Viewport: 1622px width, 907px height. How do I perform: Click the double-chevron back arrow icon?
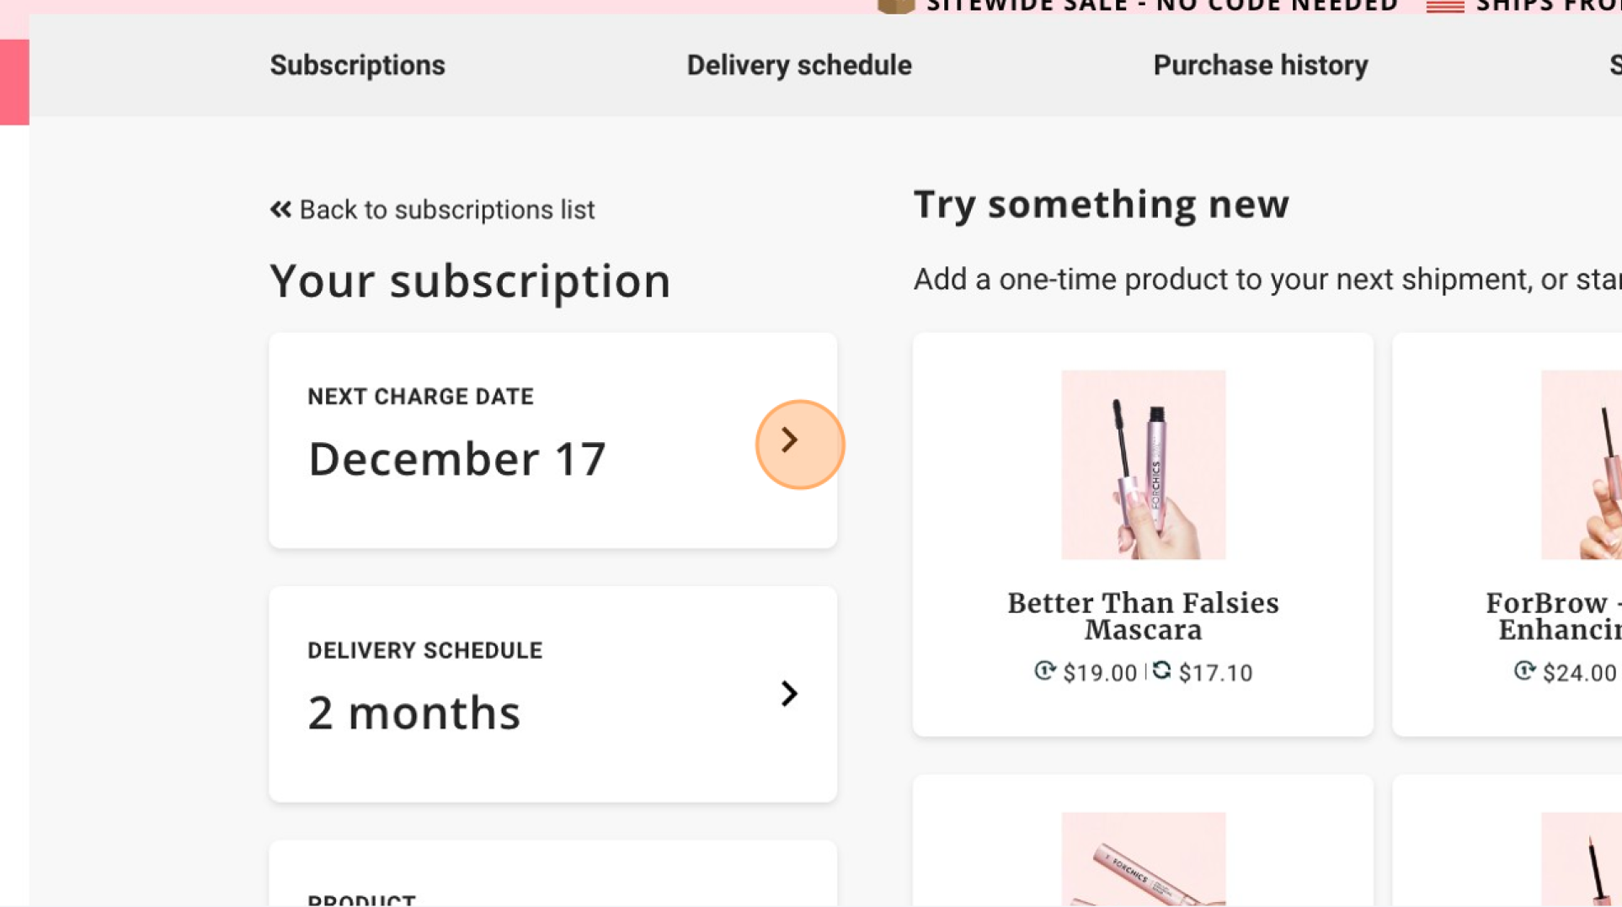click(280, 209)
